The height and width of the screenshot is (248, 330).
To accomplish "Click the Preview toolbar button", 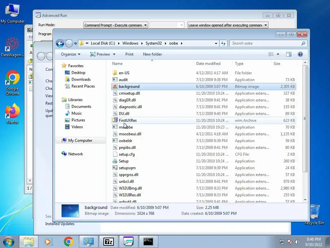I will pos(100,54).
